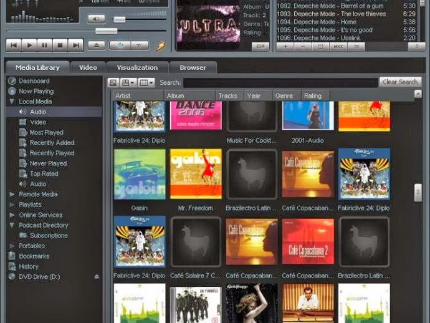Select playlist entry It's no good
Viewport: 430px width, 323px height.
(346, 30)
